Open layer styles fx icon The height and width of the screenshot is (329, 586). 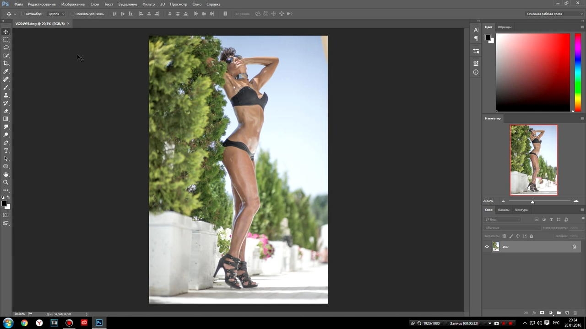tap(534, 313)
